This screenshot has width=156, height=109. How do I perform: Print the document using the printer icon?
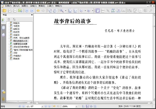15,11
